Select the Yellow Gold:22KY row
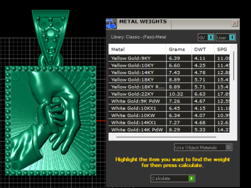Image resolution: width=251 pixels, height=188 pixels. [169, 94]
